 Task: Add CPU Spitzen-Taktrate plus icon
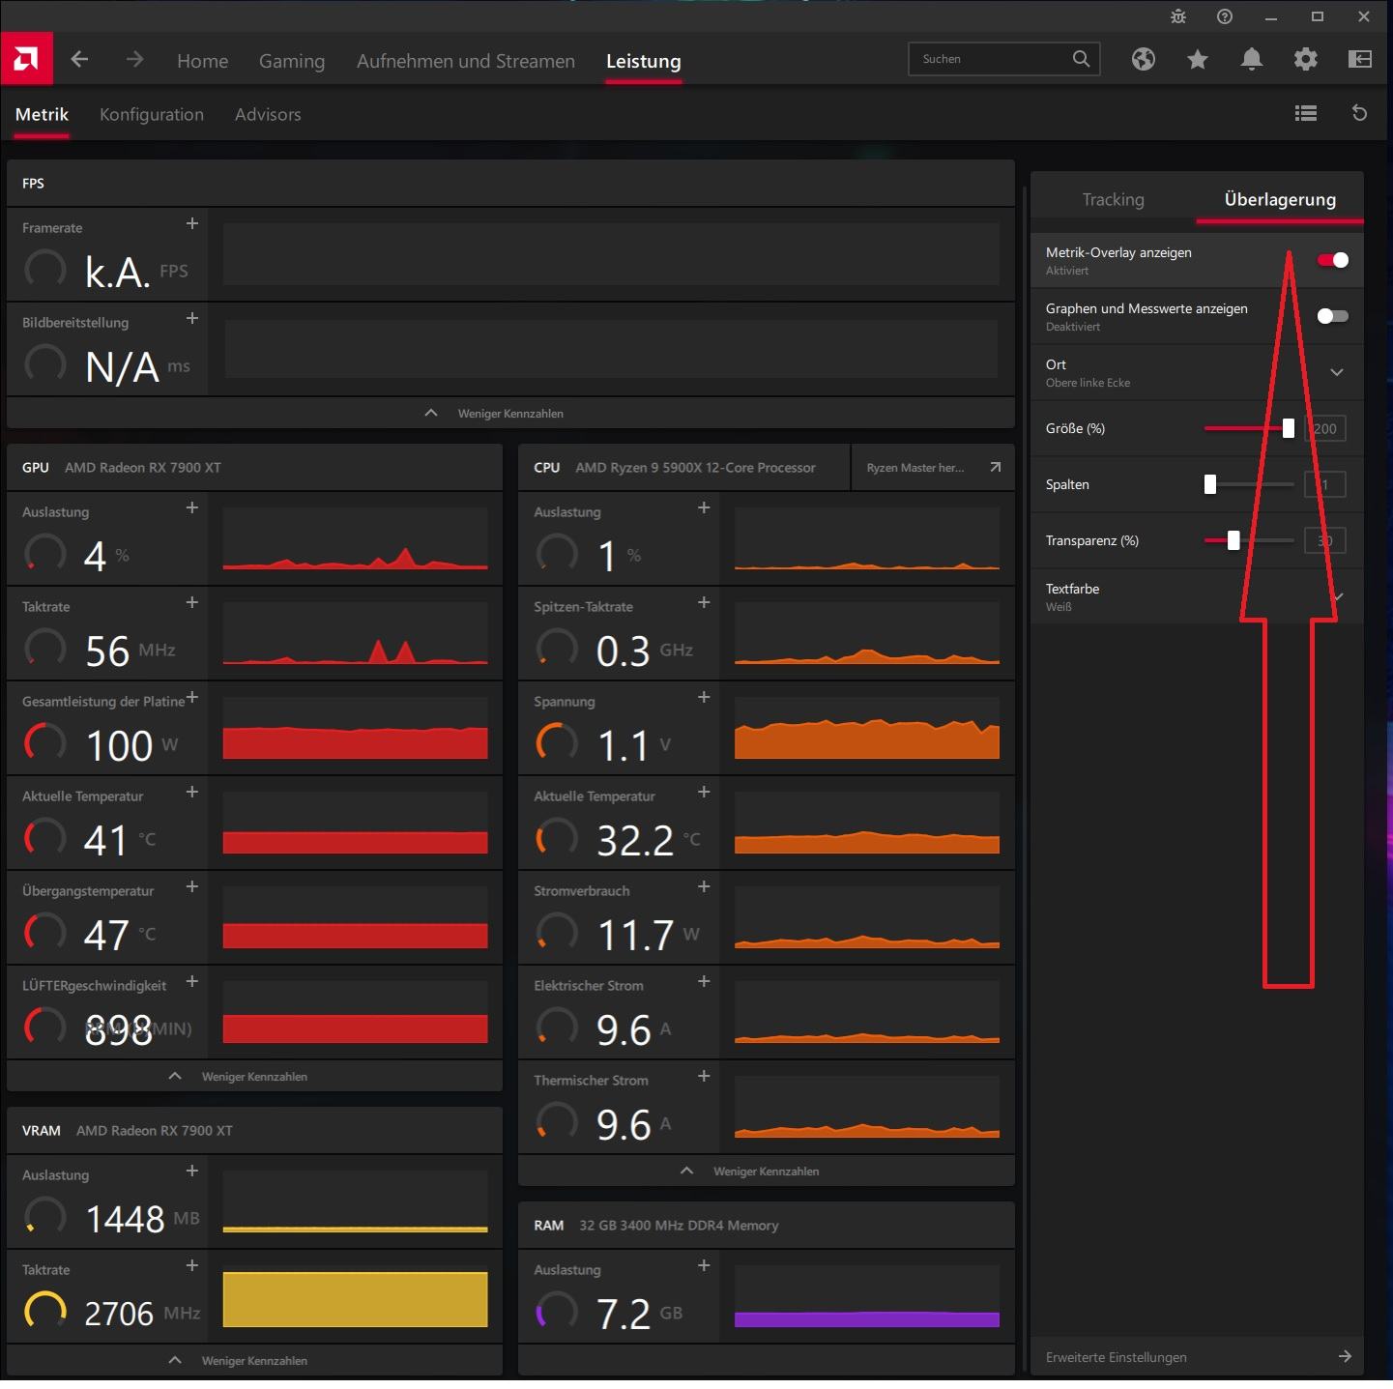pyautogui.click(x=704, y=603)
